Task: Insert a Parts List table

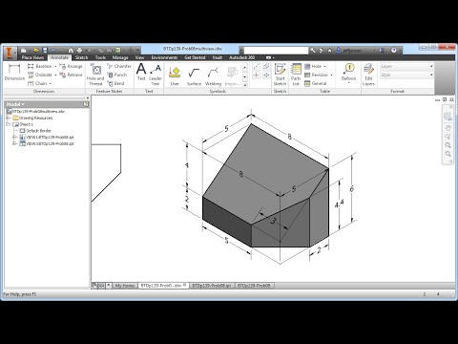Action: (296, 75)
